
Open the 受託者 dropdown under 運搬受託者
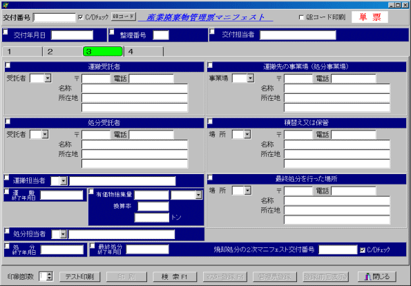48,78
